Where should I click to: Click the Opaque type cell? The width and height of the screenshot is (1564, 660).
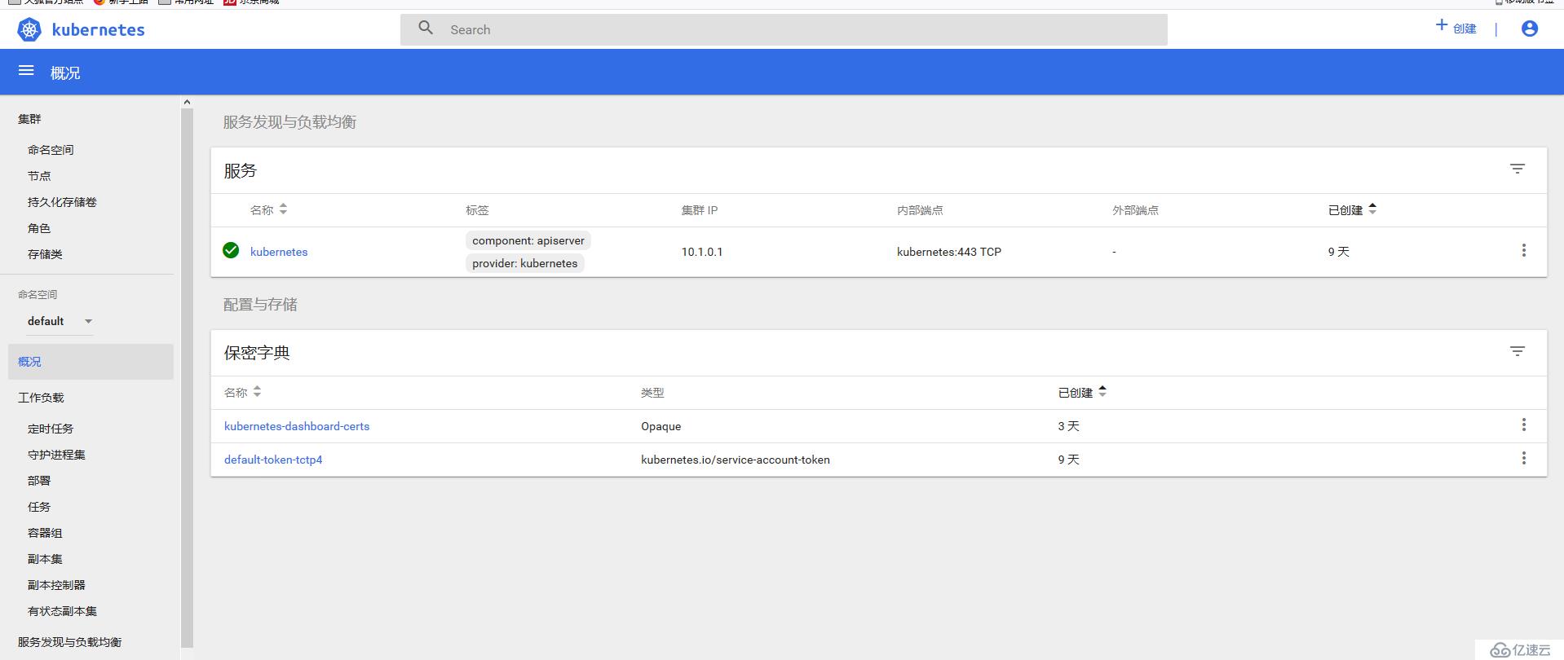pos(661,426)
